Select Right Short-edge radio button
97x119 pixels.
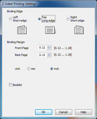(68, 19)
